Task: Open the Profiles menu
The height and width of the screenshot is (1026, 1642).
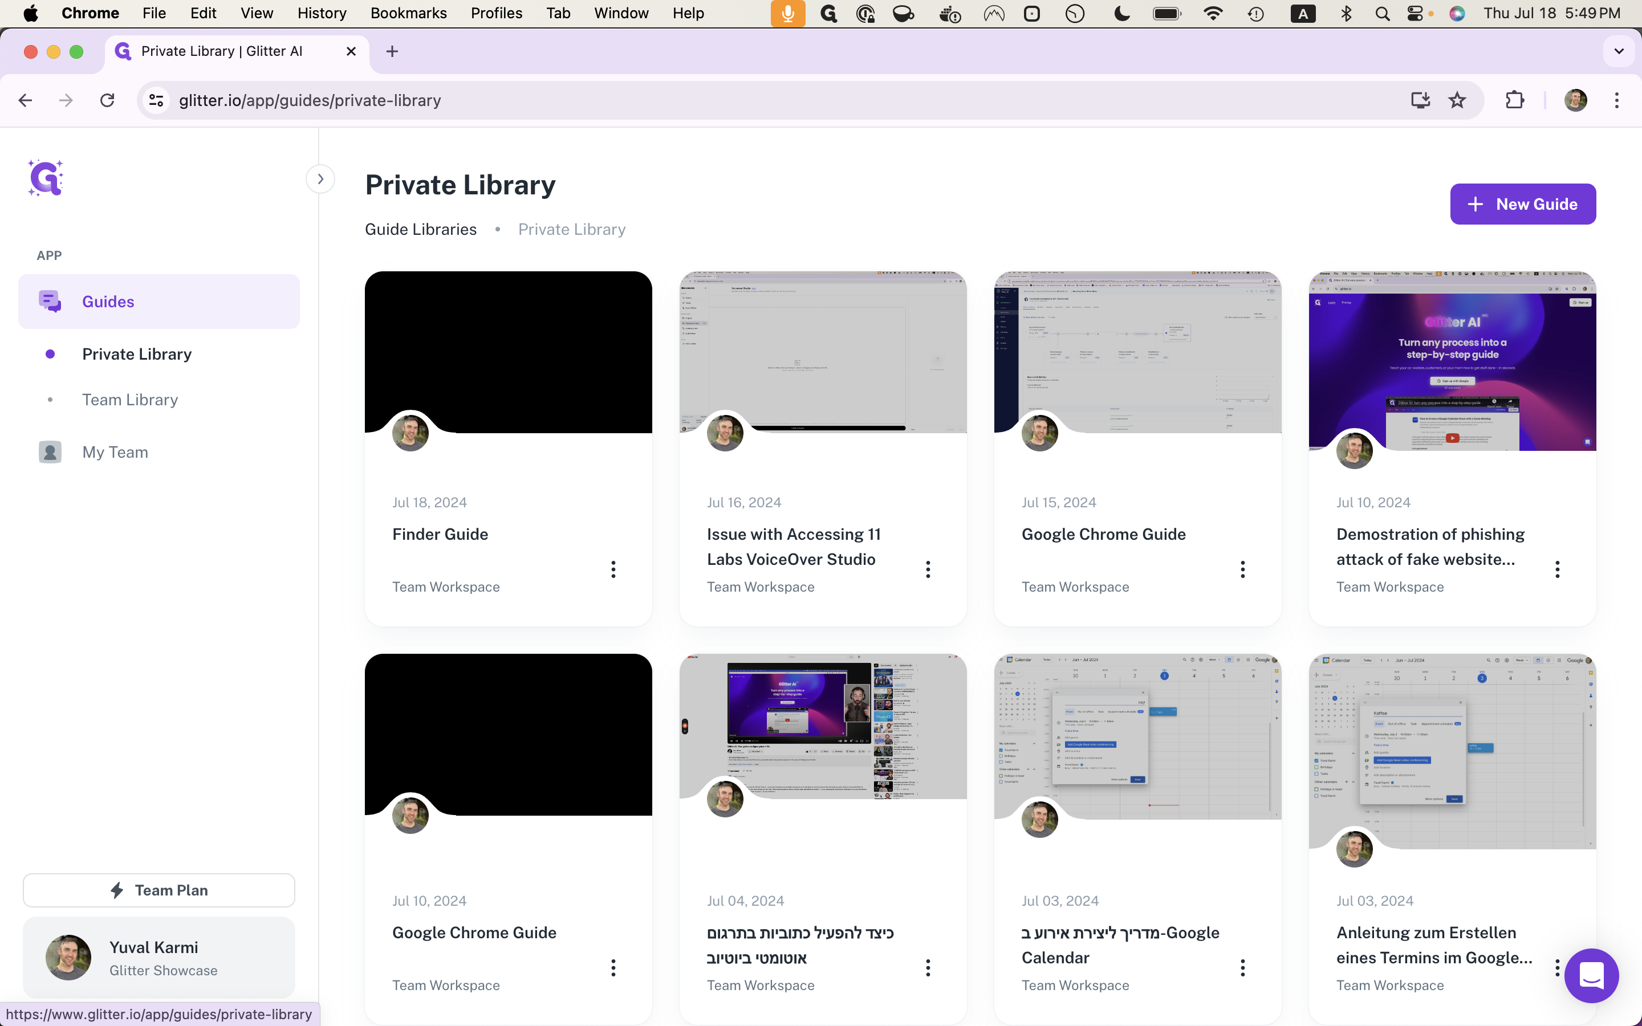Action: [497, 13]
